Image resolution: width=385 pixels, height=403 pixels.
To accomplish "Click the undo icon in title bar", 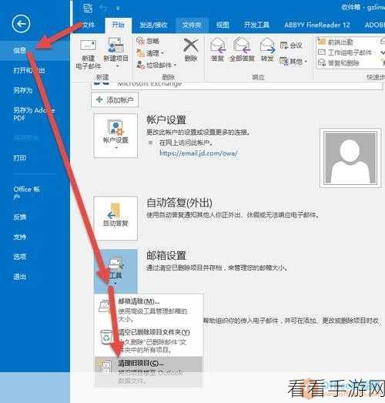I will coord(103,8).
